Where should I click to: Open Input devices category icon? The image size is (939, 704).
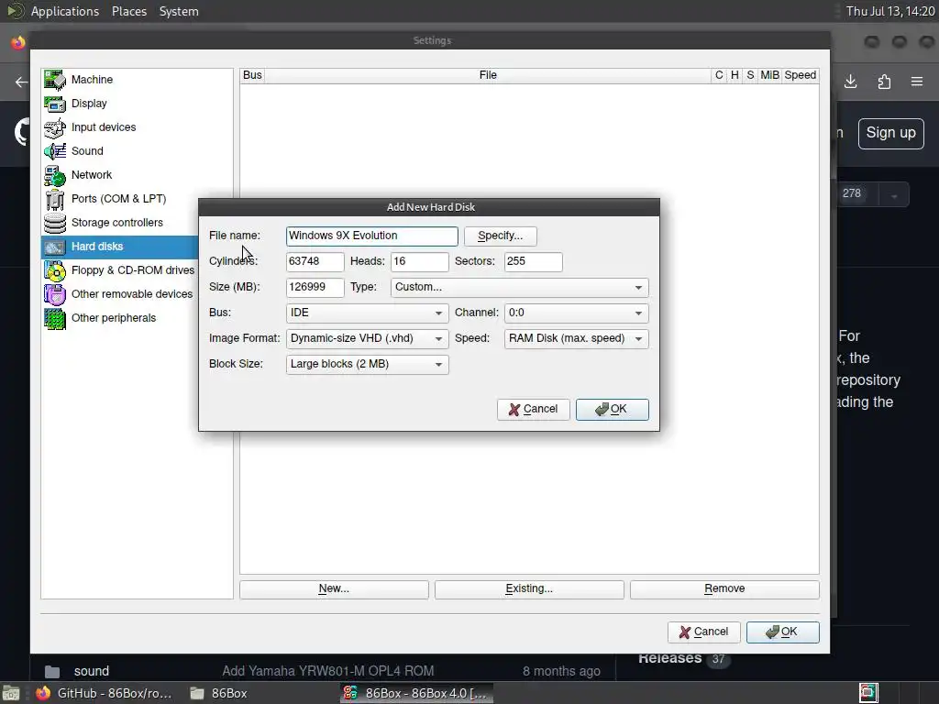click(x=54, y=127)
